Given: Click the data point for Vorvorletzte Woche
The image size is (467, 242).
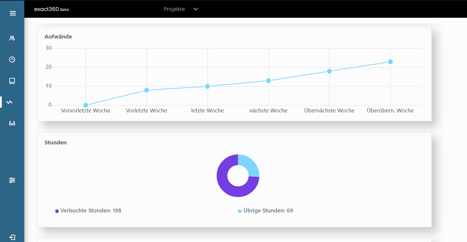Looking at the screenshot, I should (x=86, y=105).
